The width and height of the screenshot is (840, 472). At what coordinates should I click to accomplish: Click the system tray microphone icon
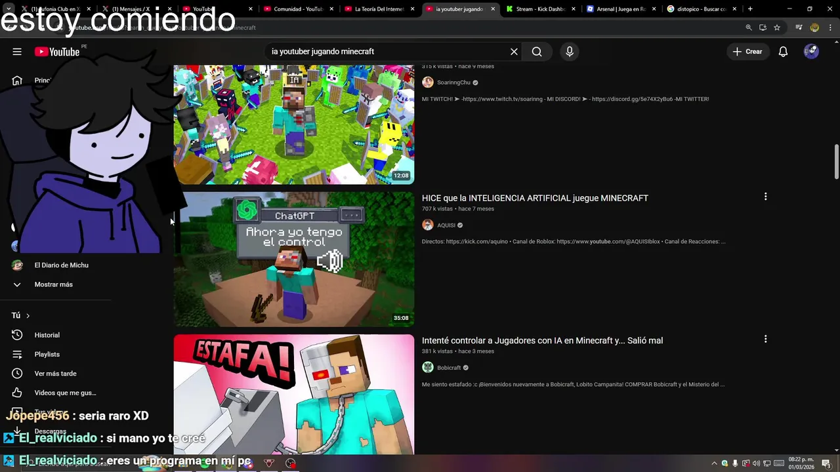[x=735, y=463]
